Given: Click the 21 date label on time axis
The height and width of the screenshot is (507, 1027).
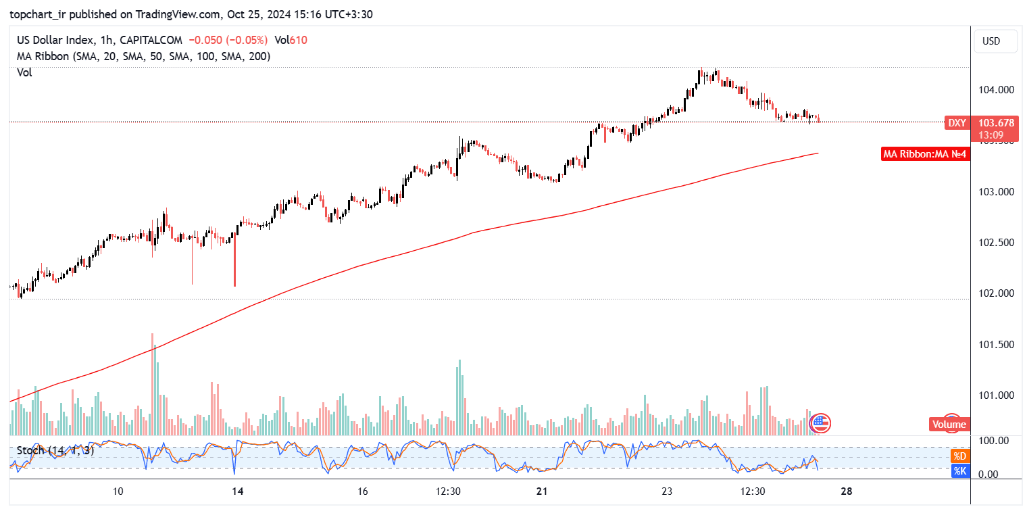Looking at the screenshot, I should pos(541,491).
